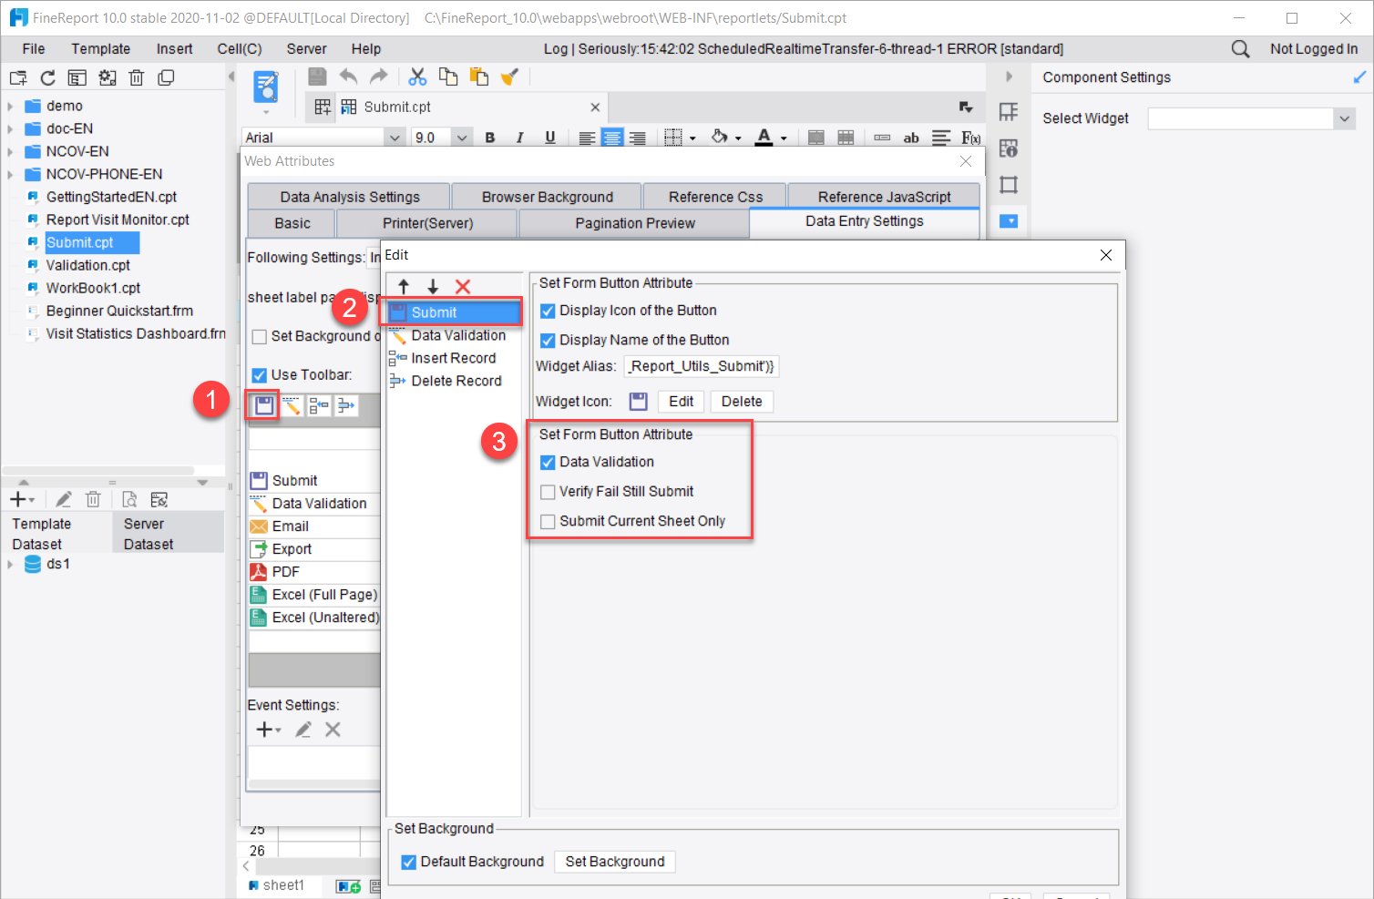Expand the NCOV-PHONE-EN folder
This screenshot has height=899, width=1374.
pyautogui.click(x=10, y=174)
